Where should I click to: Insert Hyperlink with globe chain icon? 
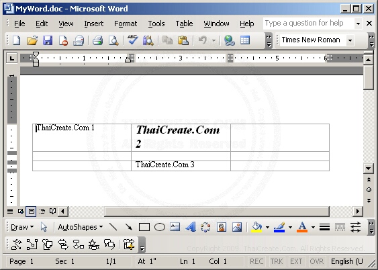[229, 40]
